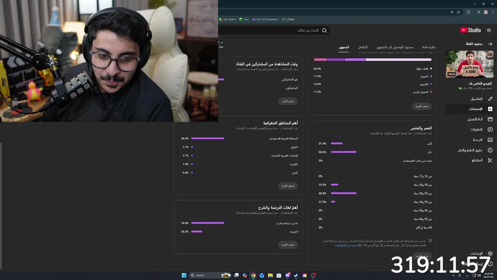497x280 pixels.
Task: Go back to channel content arrow
Action: click(x=490, y=44)
